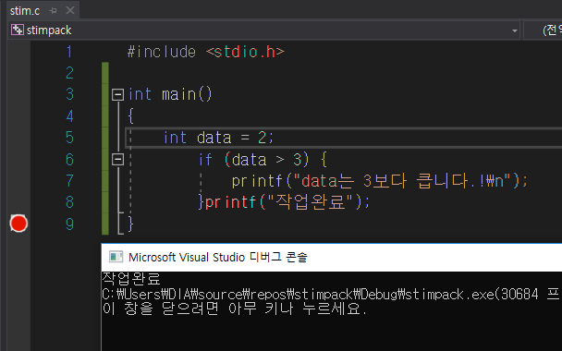Click the debug console window icon
The height and width of the screenshot is (351, 562).
point(116,257)
